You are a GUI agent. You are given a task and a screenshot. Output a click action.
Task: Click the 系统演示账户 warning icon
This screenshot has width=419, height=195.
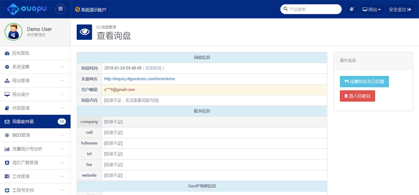pos(77,9)
